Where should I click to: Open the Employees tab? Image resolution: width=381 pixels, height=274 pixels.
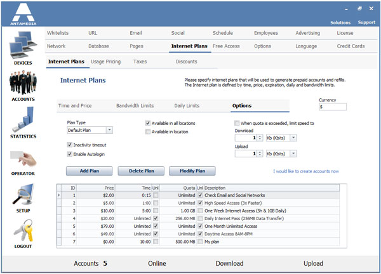[266, 33]
